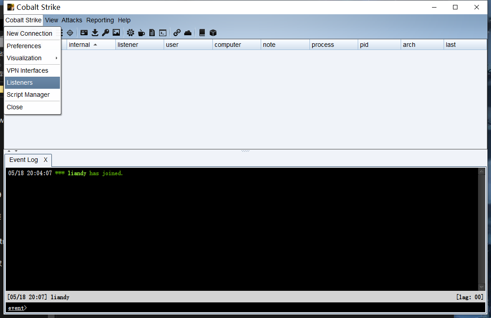Click the targets crosshair toolbar icon
Screen dimensions: 491x318
pyautogui.click(x=70, y=33)
